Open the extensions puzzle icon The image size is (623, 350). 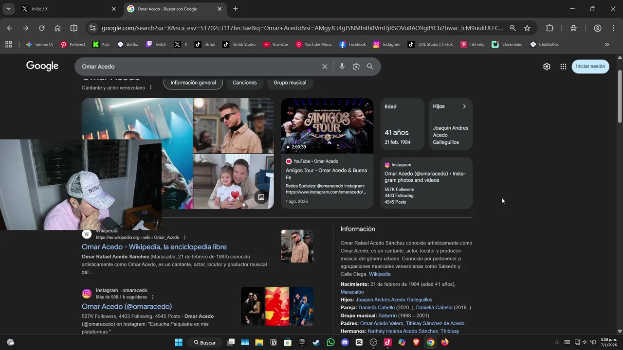point(550,28)
